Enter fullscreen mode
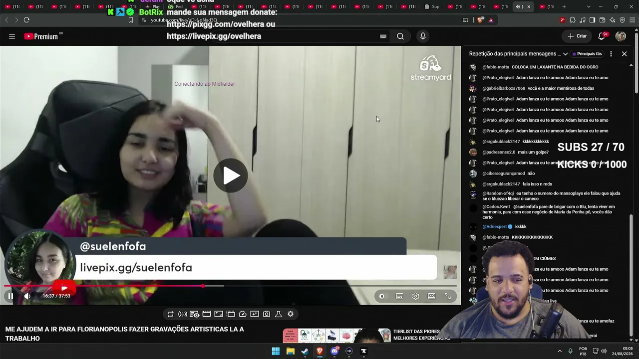Image resolution: width=639 pixels, height=359 pixels. tap(448, 296)
